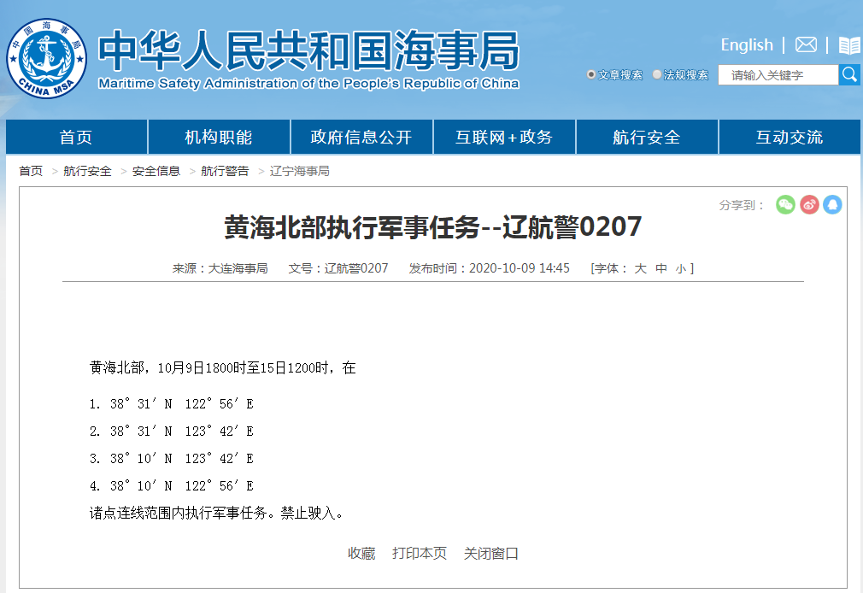Open the 政府信息公开 navigation tab
The image size is (863, 593).
pyautogui.click(x=361, y=137)
